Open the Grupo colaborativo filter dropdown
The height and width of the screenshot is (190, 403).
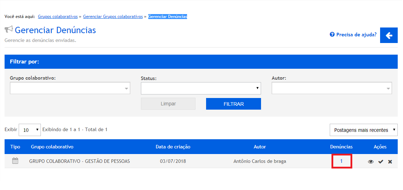(70, 88)
